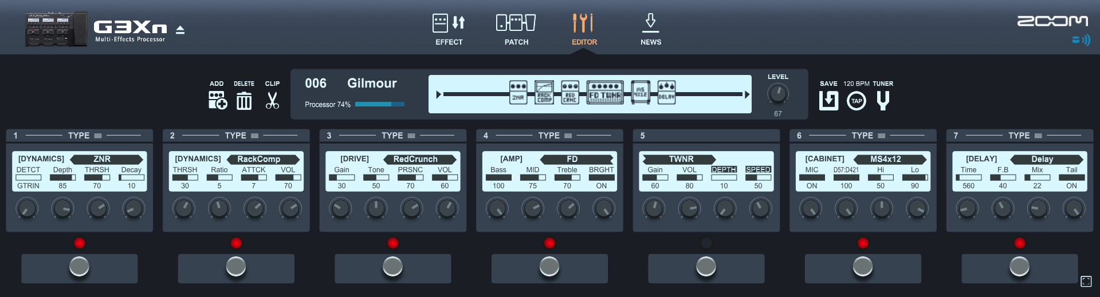Click the ZNR effect name selector

pyautogui.click(x=107, y=159)
